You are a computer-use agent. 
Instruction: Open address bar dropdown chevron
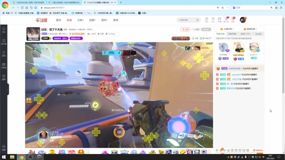pyautogui.click(x=227, y=8)
